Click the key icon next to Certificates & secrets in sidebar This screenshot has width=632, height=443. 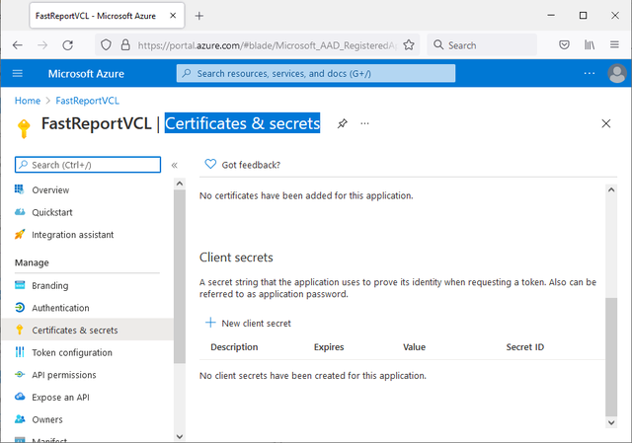20,330
